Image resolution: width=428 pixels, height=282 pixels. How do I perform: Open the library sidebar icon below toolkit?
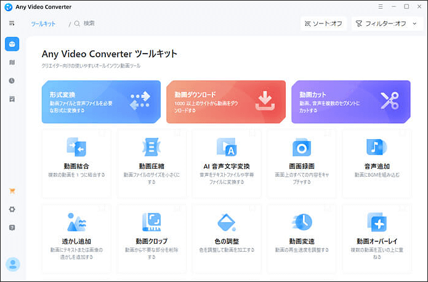[12, 63]
